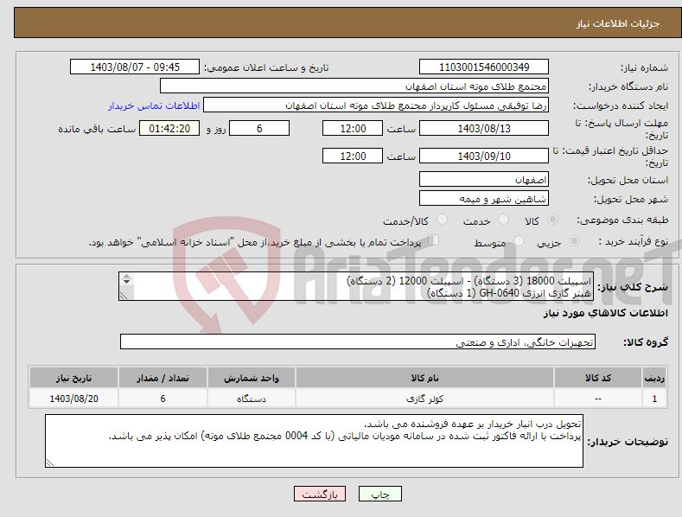Select the جزیی purchase type radio

click(x=574, y=241)
